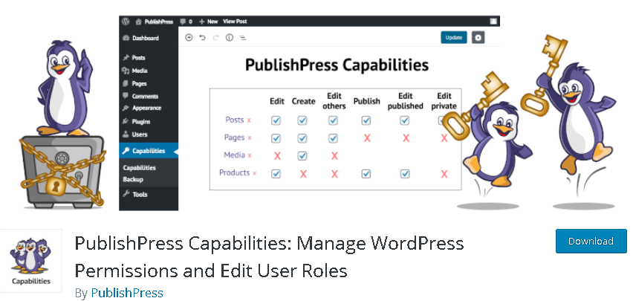Toggle the Products Publish checkbox
This screenshot has width=633, height=301.
click(366, 174)
